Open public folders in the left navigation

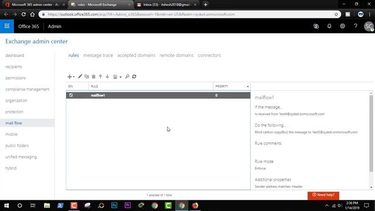17,145
